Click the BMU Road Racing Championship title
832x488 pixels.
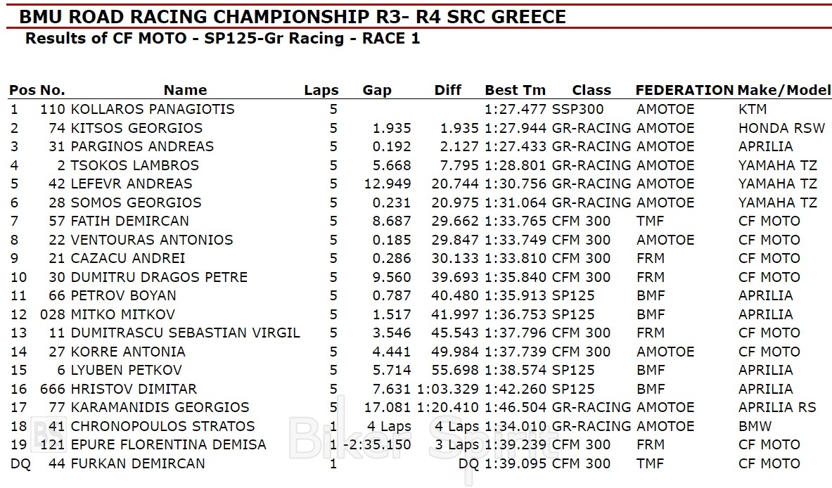coord(292,16)
